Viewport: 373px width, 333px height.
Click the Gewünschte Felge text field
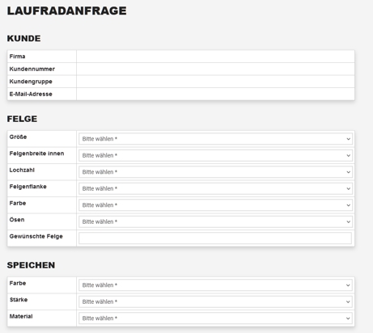pos(215,238)
